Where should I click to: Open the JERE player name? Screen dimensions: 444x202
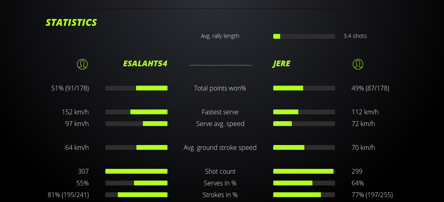(281, 64)
